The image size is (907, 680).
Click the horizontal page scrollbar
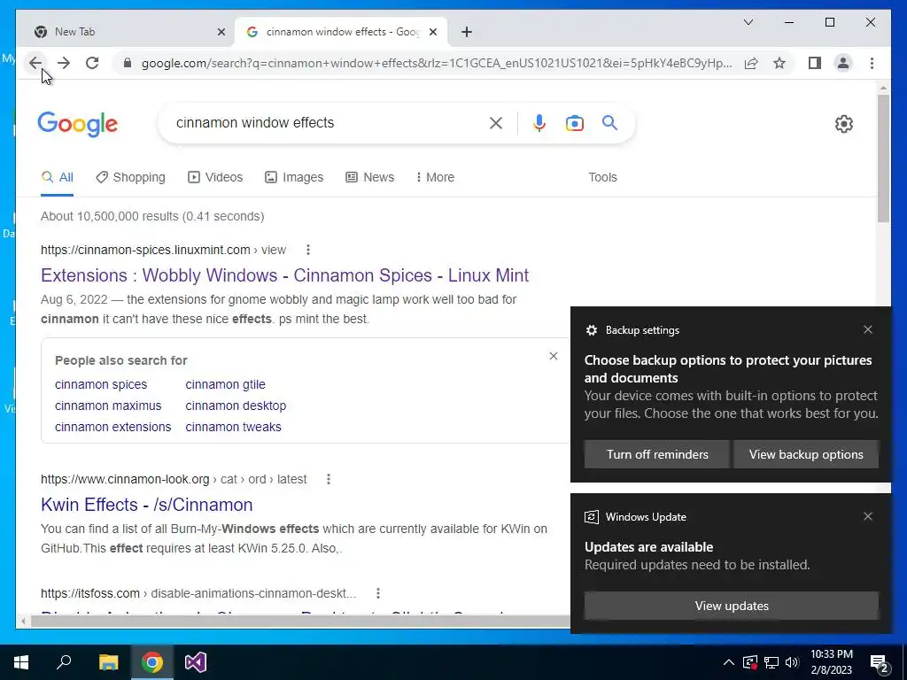tap(301, 622)
